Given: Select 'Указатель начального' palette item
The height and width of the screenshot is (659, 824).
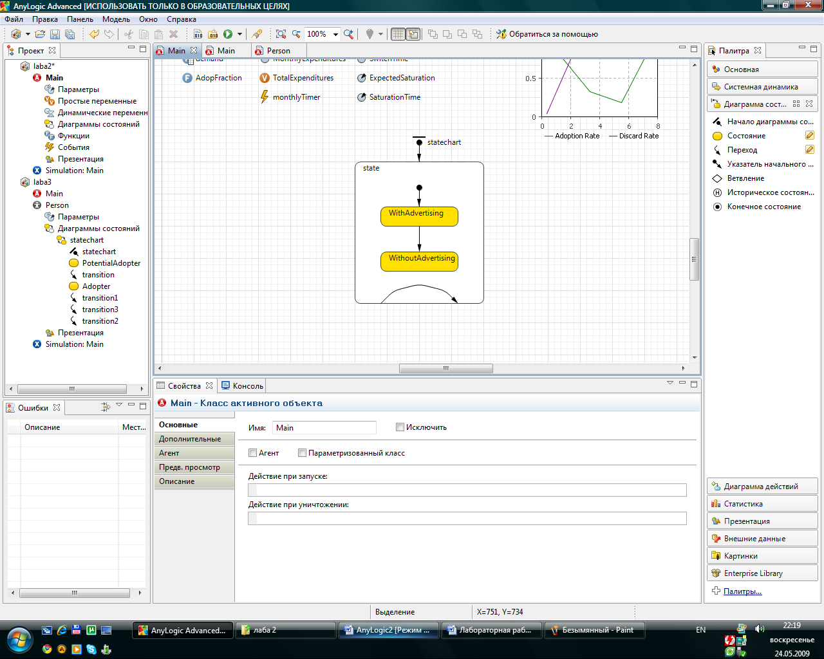Looking at the screenshot, I should (x=763, y=164).
